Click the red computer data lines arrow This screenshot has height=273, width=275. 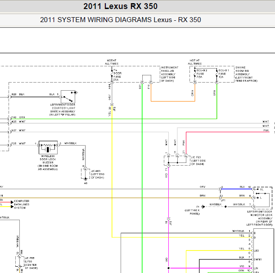[x=12, y=202]
